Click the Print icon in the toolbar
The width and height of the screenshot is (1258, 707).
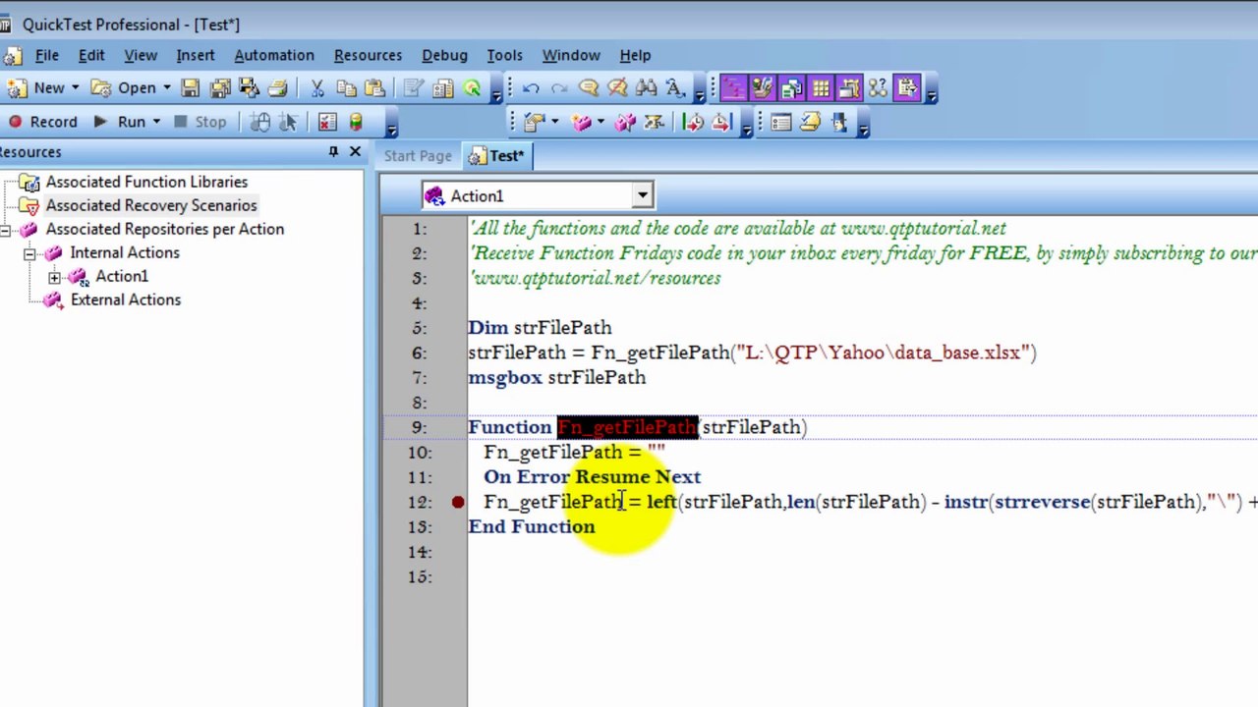coord(277,88)
